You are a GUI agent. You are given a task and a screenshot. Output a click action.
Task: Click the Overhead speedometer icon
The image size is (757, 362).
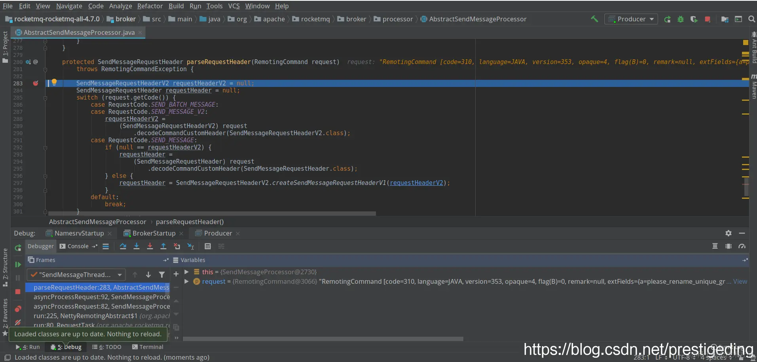pyautogui.click(x=742, y=246)
